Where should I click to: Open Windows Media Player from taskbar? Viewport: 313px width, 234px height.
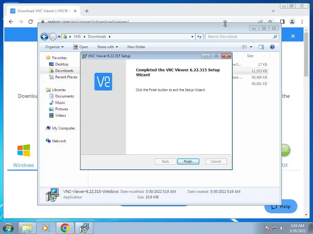[x=46, y=228]
